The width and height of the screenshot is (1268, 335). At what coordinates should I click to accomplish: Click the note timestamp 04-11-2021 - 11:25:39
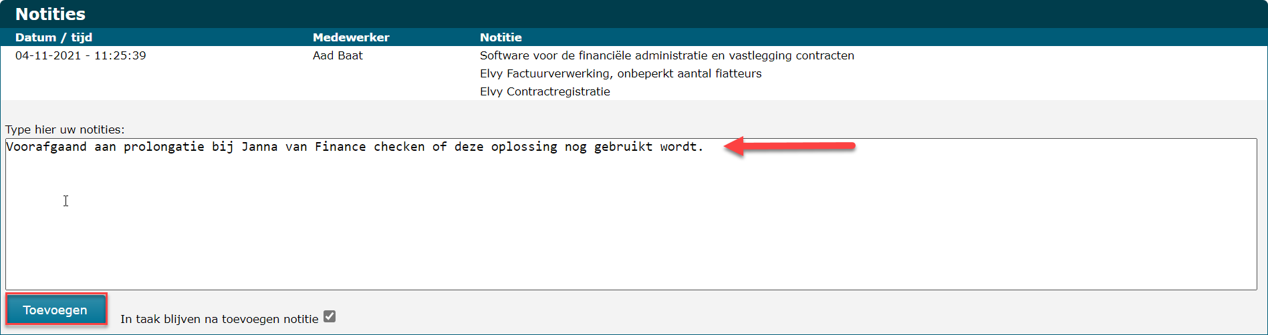(x=80, y=55)
